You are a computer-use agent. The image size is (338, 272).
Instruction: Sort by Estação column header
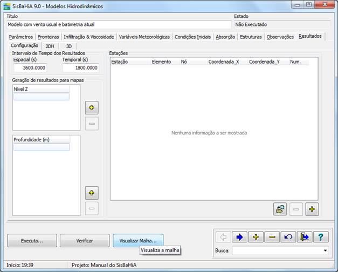130,62
